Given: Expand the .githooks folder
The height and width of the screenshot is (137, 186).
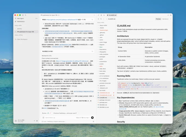Looking at the screenshot, I should pyautogui.click(x=102, y=33).
